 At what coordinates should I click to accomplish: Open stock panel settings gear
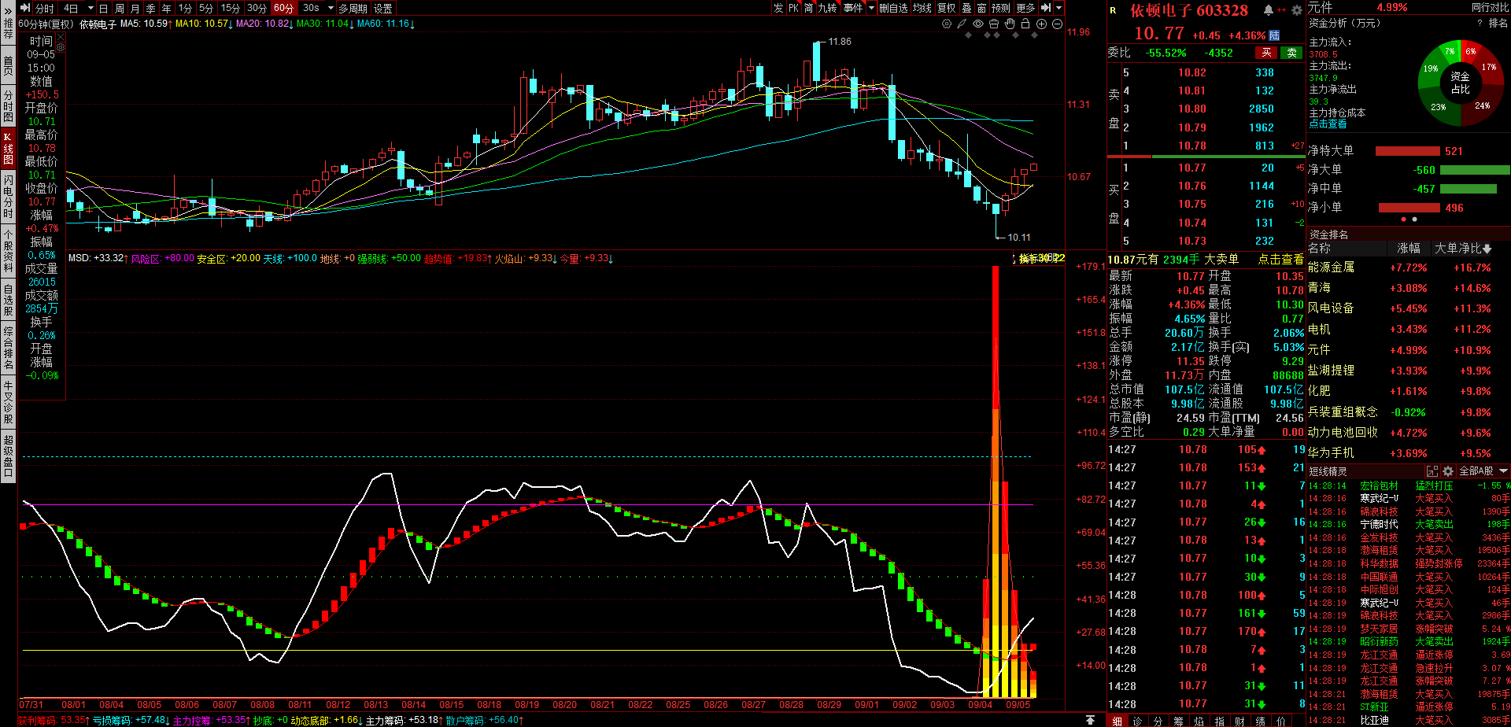click(1297, 10)
